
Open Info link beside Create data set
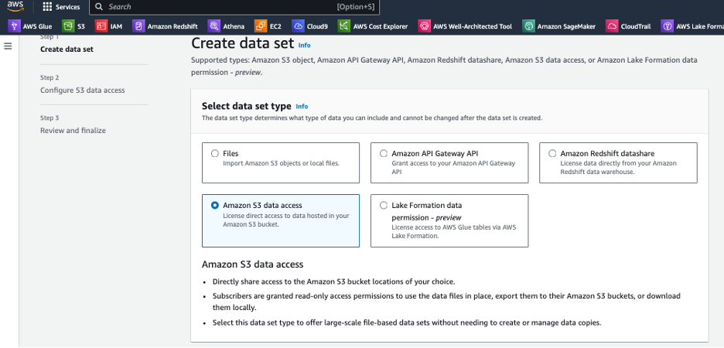pos(304,45)
